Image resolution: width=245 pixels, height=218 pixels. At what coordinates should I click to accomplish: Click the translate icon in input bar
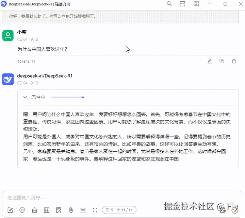[223, 211]
